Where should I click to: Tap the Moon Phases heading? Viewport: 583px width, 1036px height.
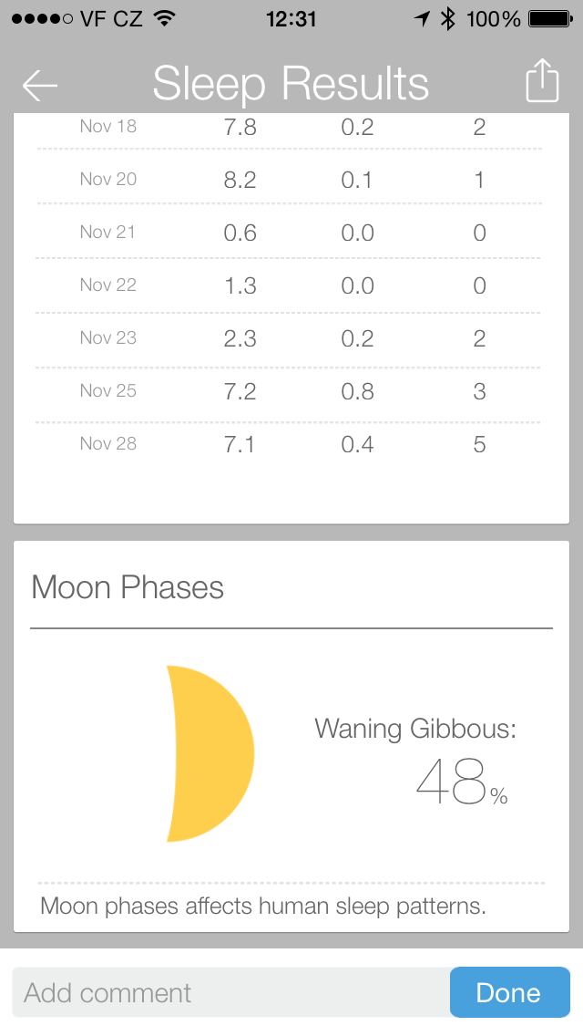[x=128, y=587]
